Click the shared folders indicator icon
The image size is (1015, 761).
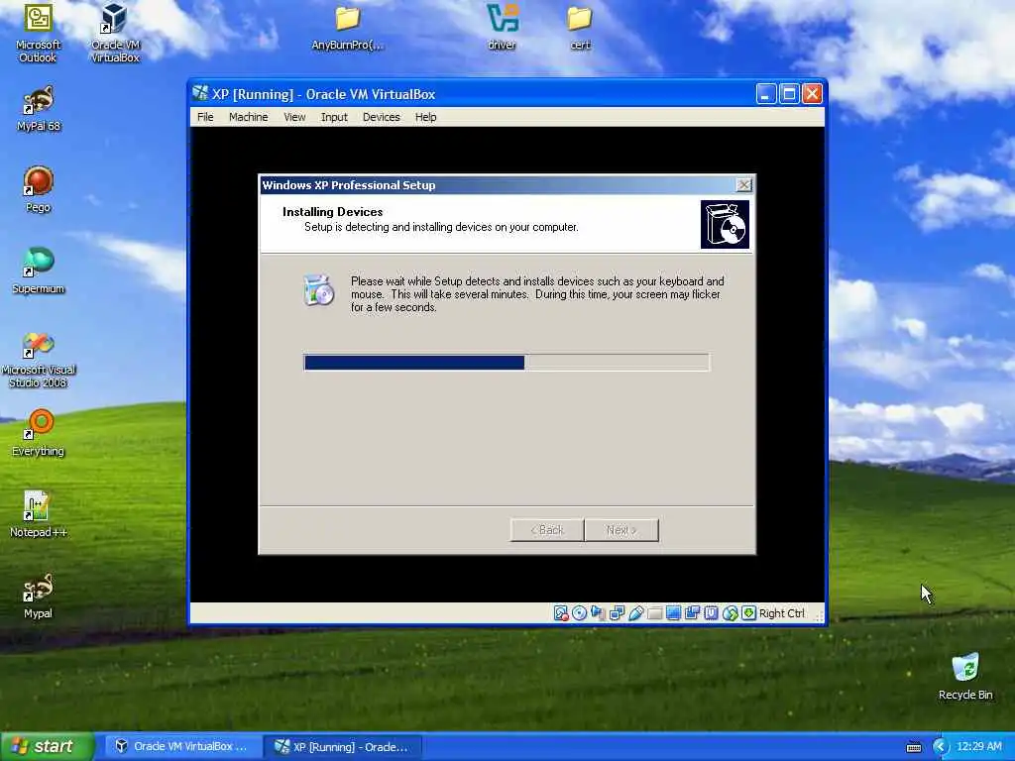coord(654,612)
